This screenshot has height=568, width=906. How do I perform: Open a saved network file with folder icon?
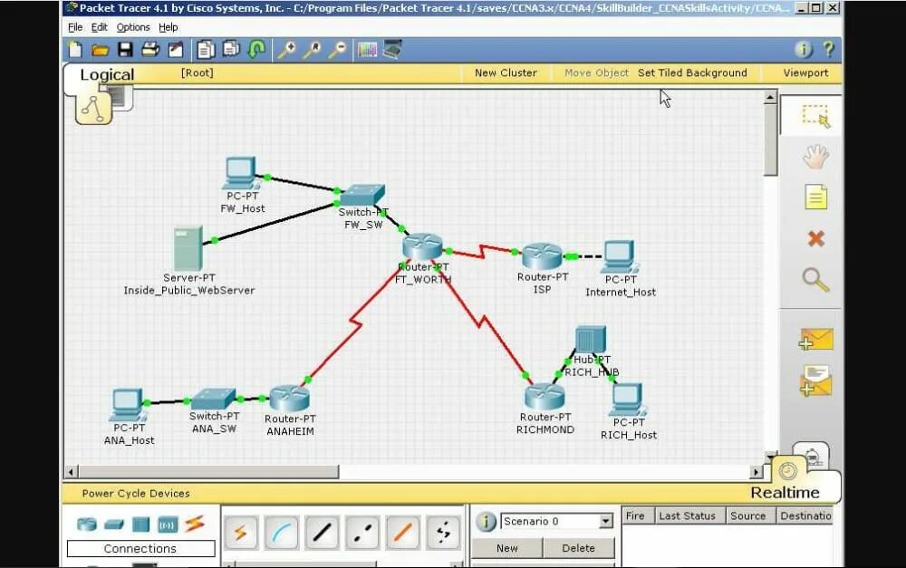pyautogui.click(x=100, y=50)
